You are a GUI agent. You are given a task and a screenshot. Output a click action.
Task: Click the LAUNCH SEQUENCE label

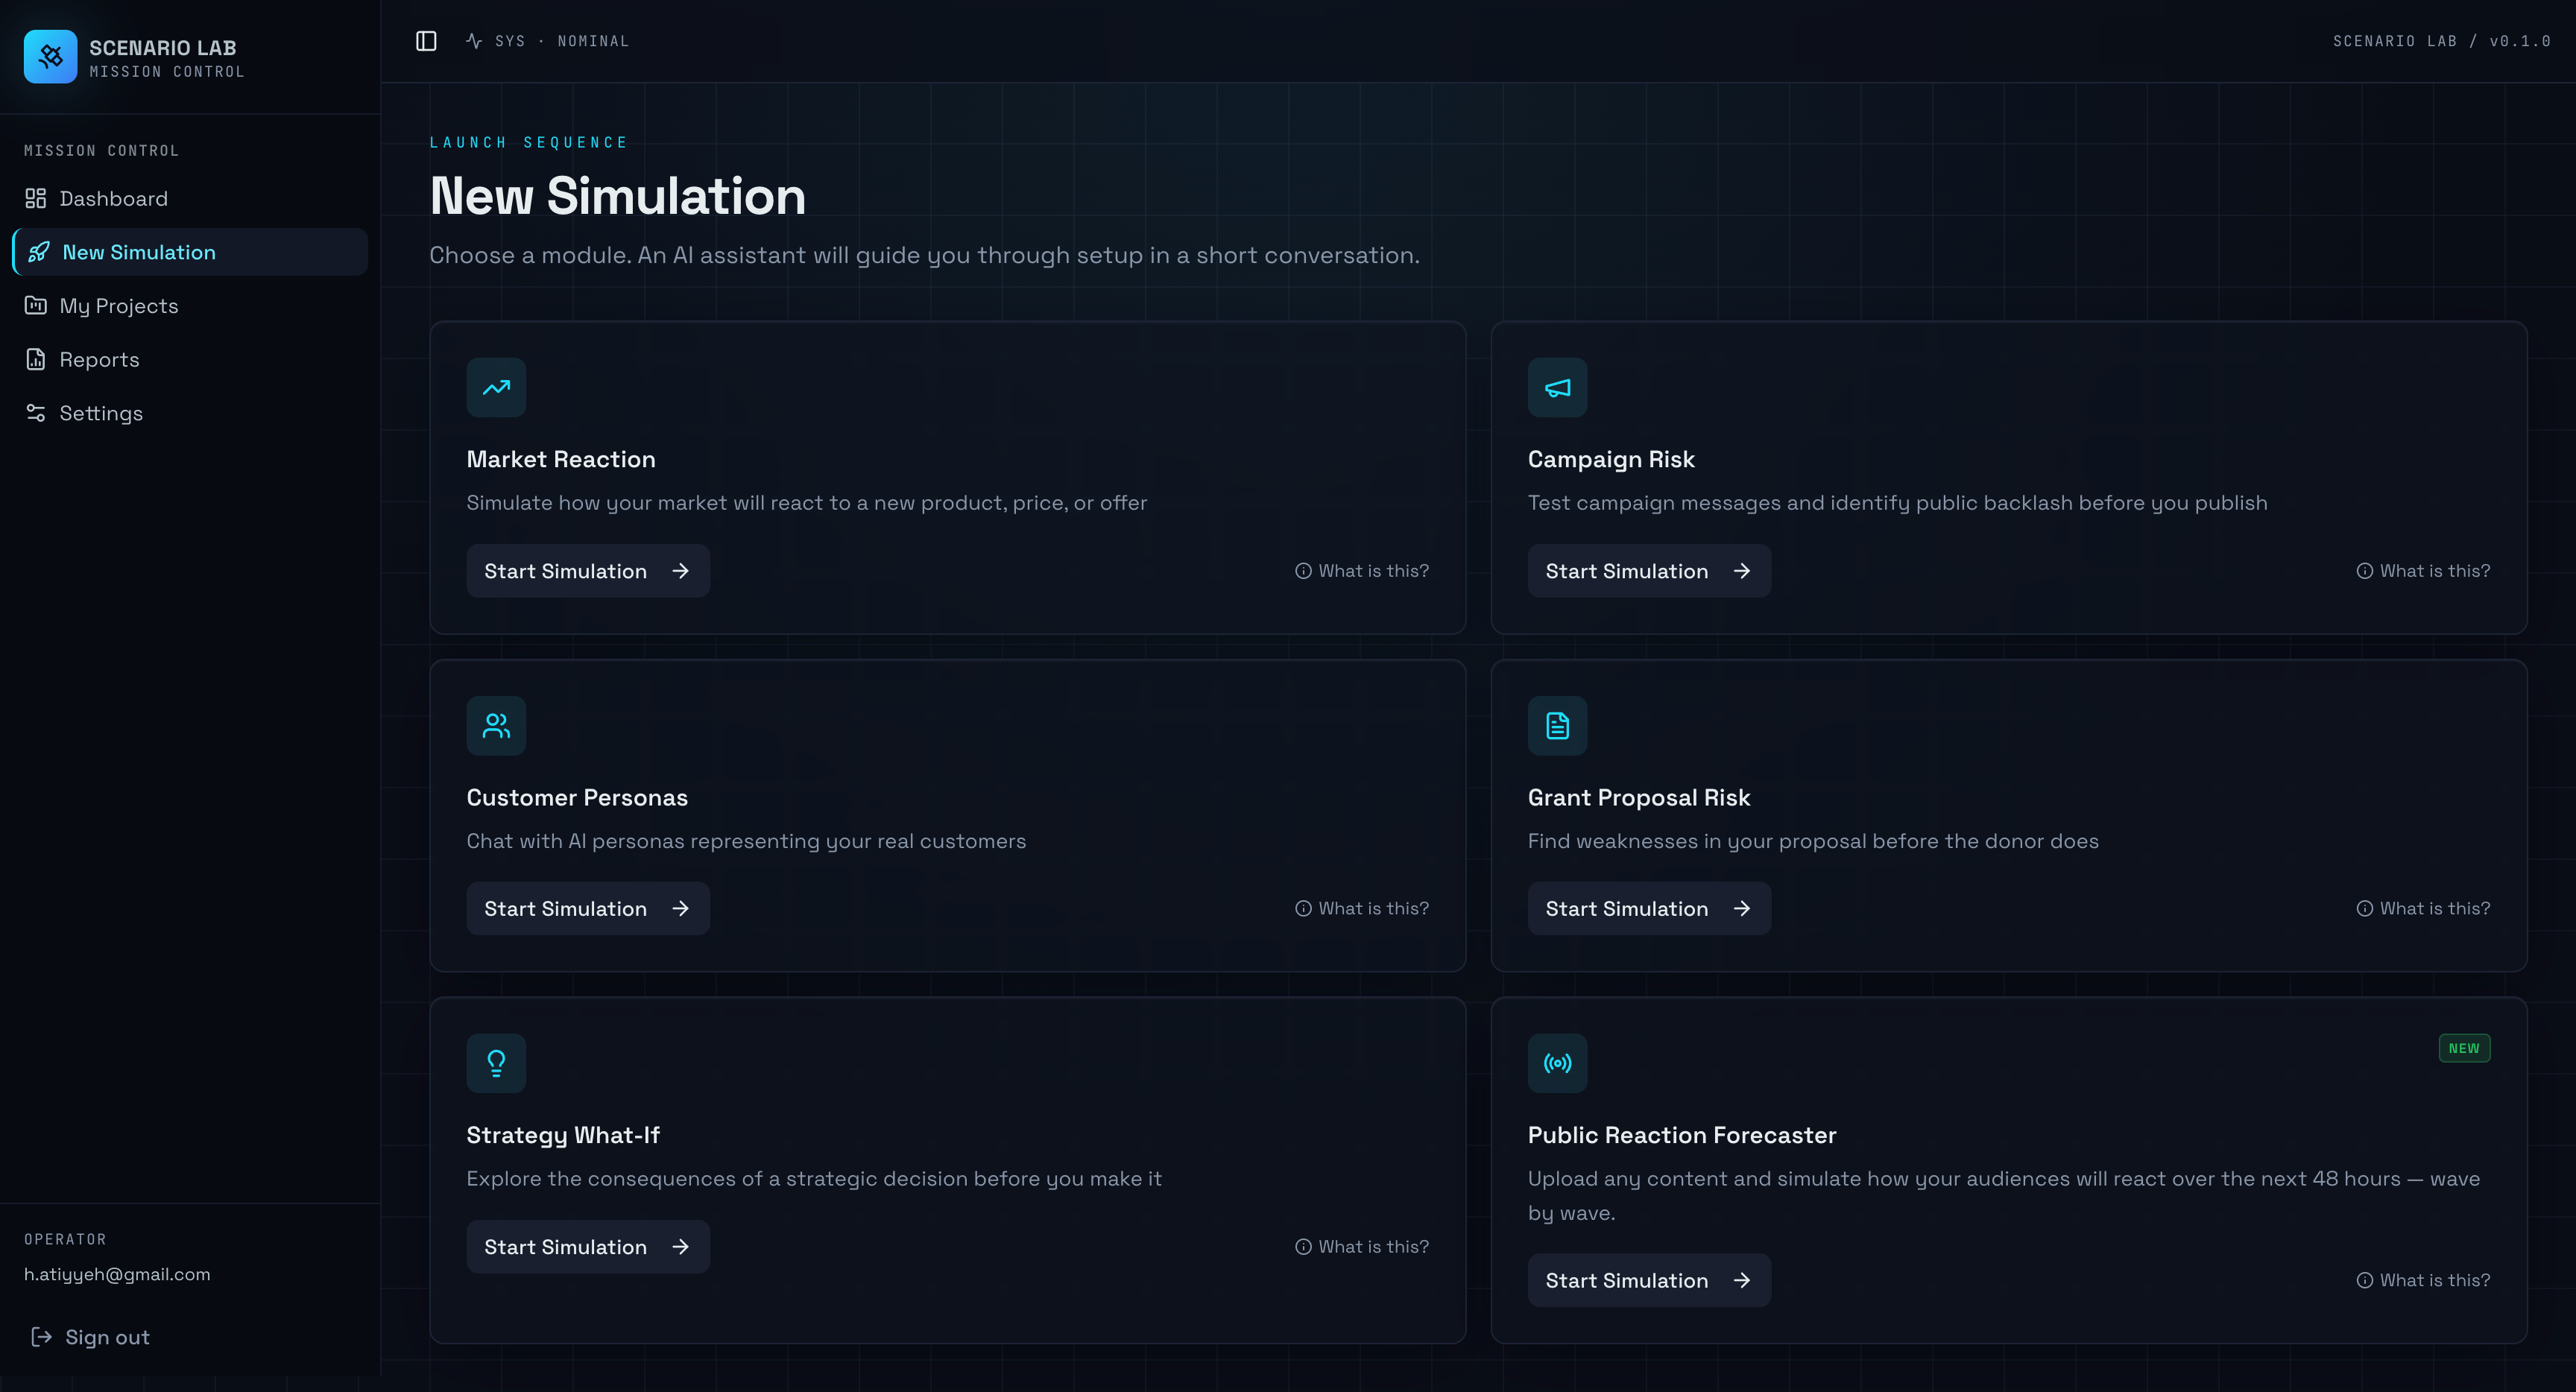tap(529, 142)
